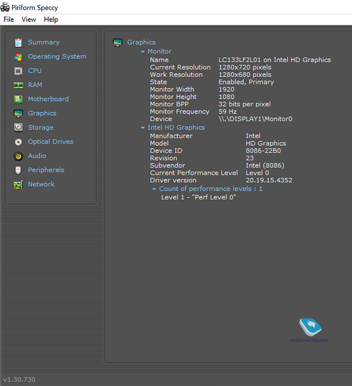Click the Peripherals mouse icon
The height and width of the screenshot is (386, 352).
pos(18,170)
